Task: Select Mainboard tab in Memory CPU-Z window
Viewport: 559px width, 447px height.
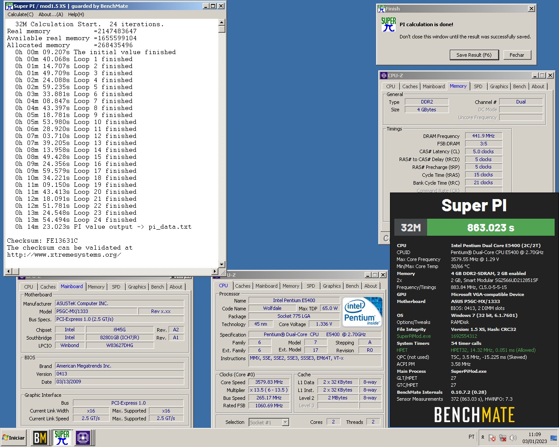Action: pos(434,86)
